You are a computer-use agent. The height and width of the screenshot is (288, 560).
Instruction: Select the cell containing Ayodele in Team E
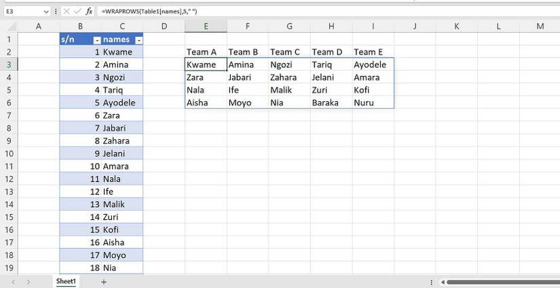click(373, 65)
